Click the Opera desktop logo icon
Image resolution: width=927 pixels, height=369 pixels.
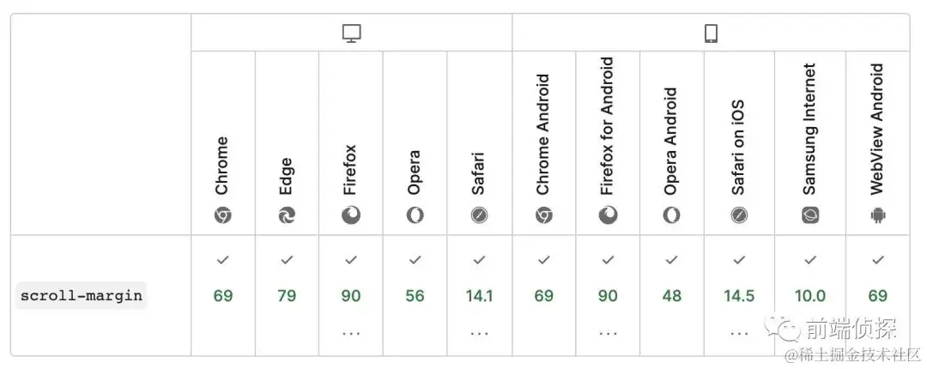(415, 215)
